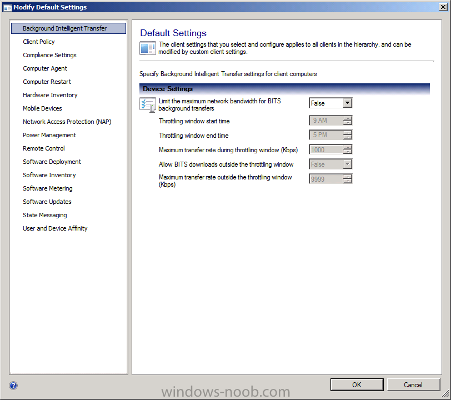Increase throttling window end time

(348, 133)
